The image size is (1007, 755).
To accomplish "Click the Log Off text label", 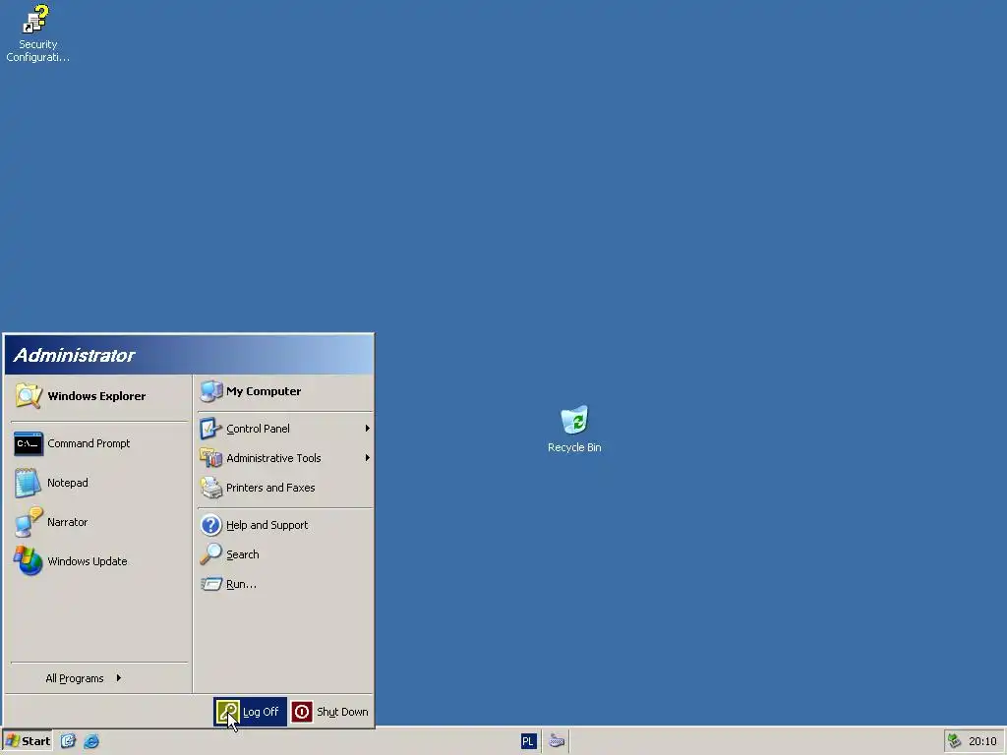I will (260, 712).
